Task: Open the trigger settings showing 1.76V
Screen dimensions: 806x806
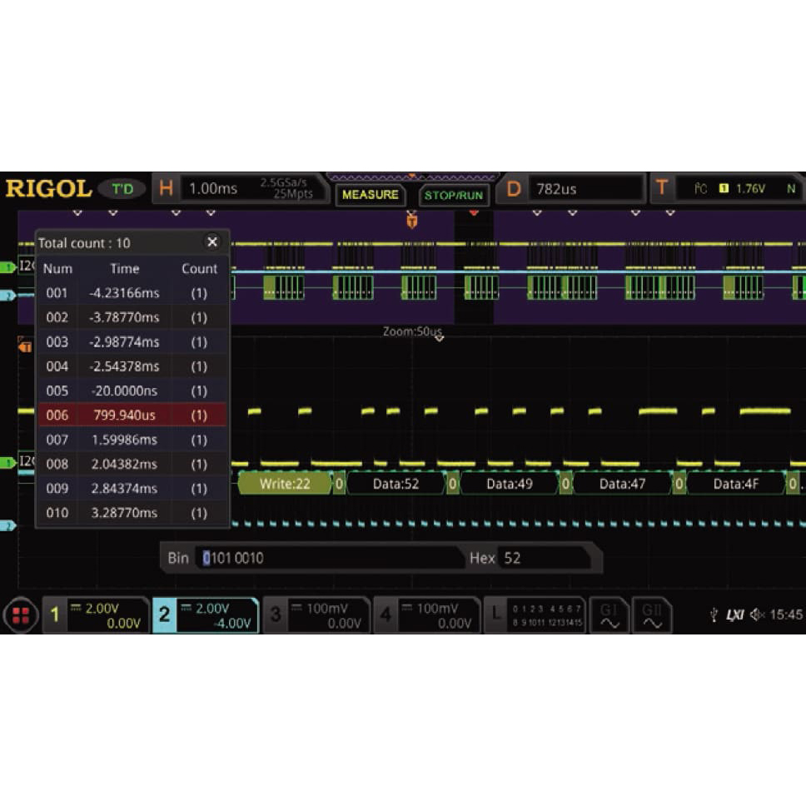Action: point(726,189)
